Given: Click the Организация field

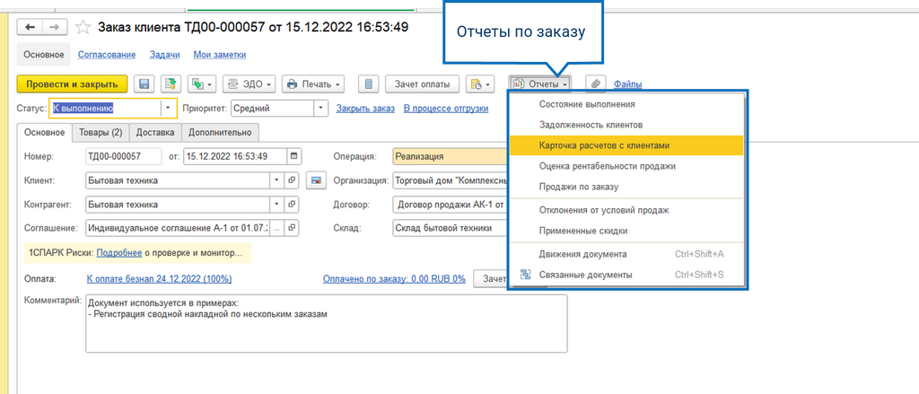Looking at the screenshot, I should click(451, 180).
